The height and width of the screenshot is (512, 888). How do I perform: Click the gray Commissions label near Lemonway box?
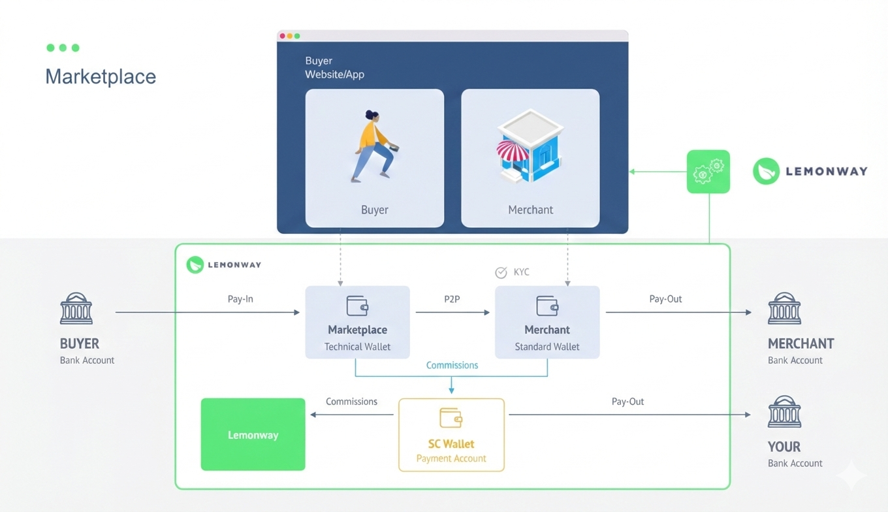(x=351, y=402)
